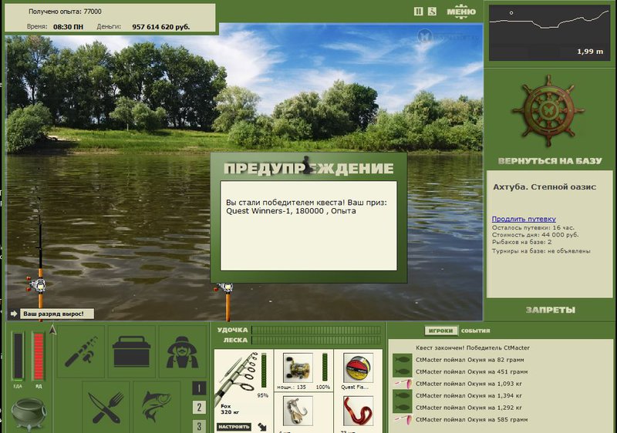
Task: Click the Получено опыта: 77000 text
Action: pyautogui.click(x=65, y=12)
